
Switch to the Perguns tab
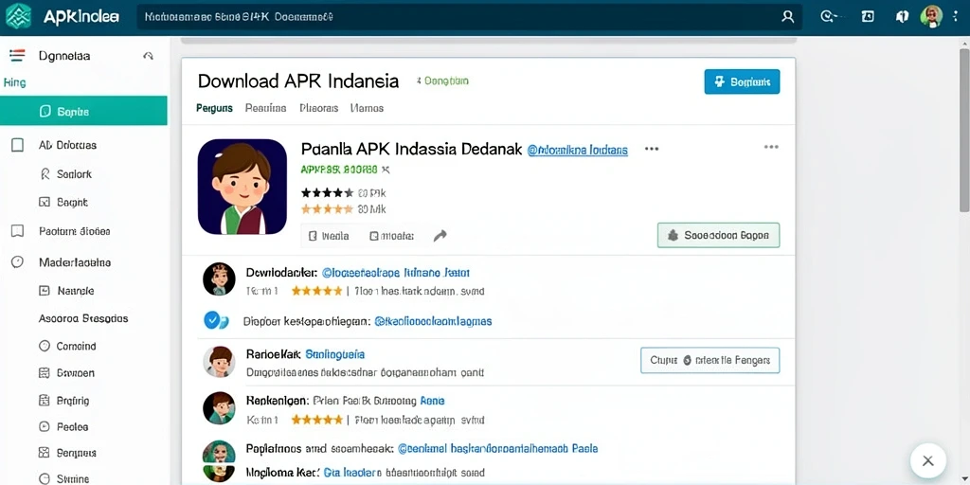pos(215,108)
